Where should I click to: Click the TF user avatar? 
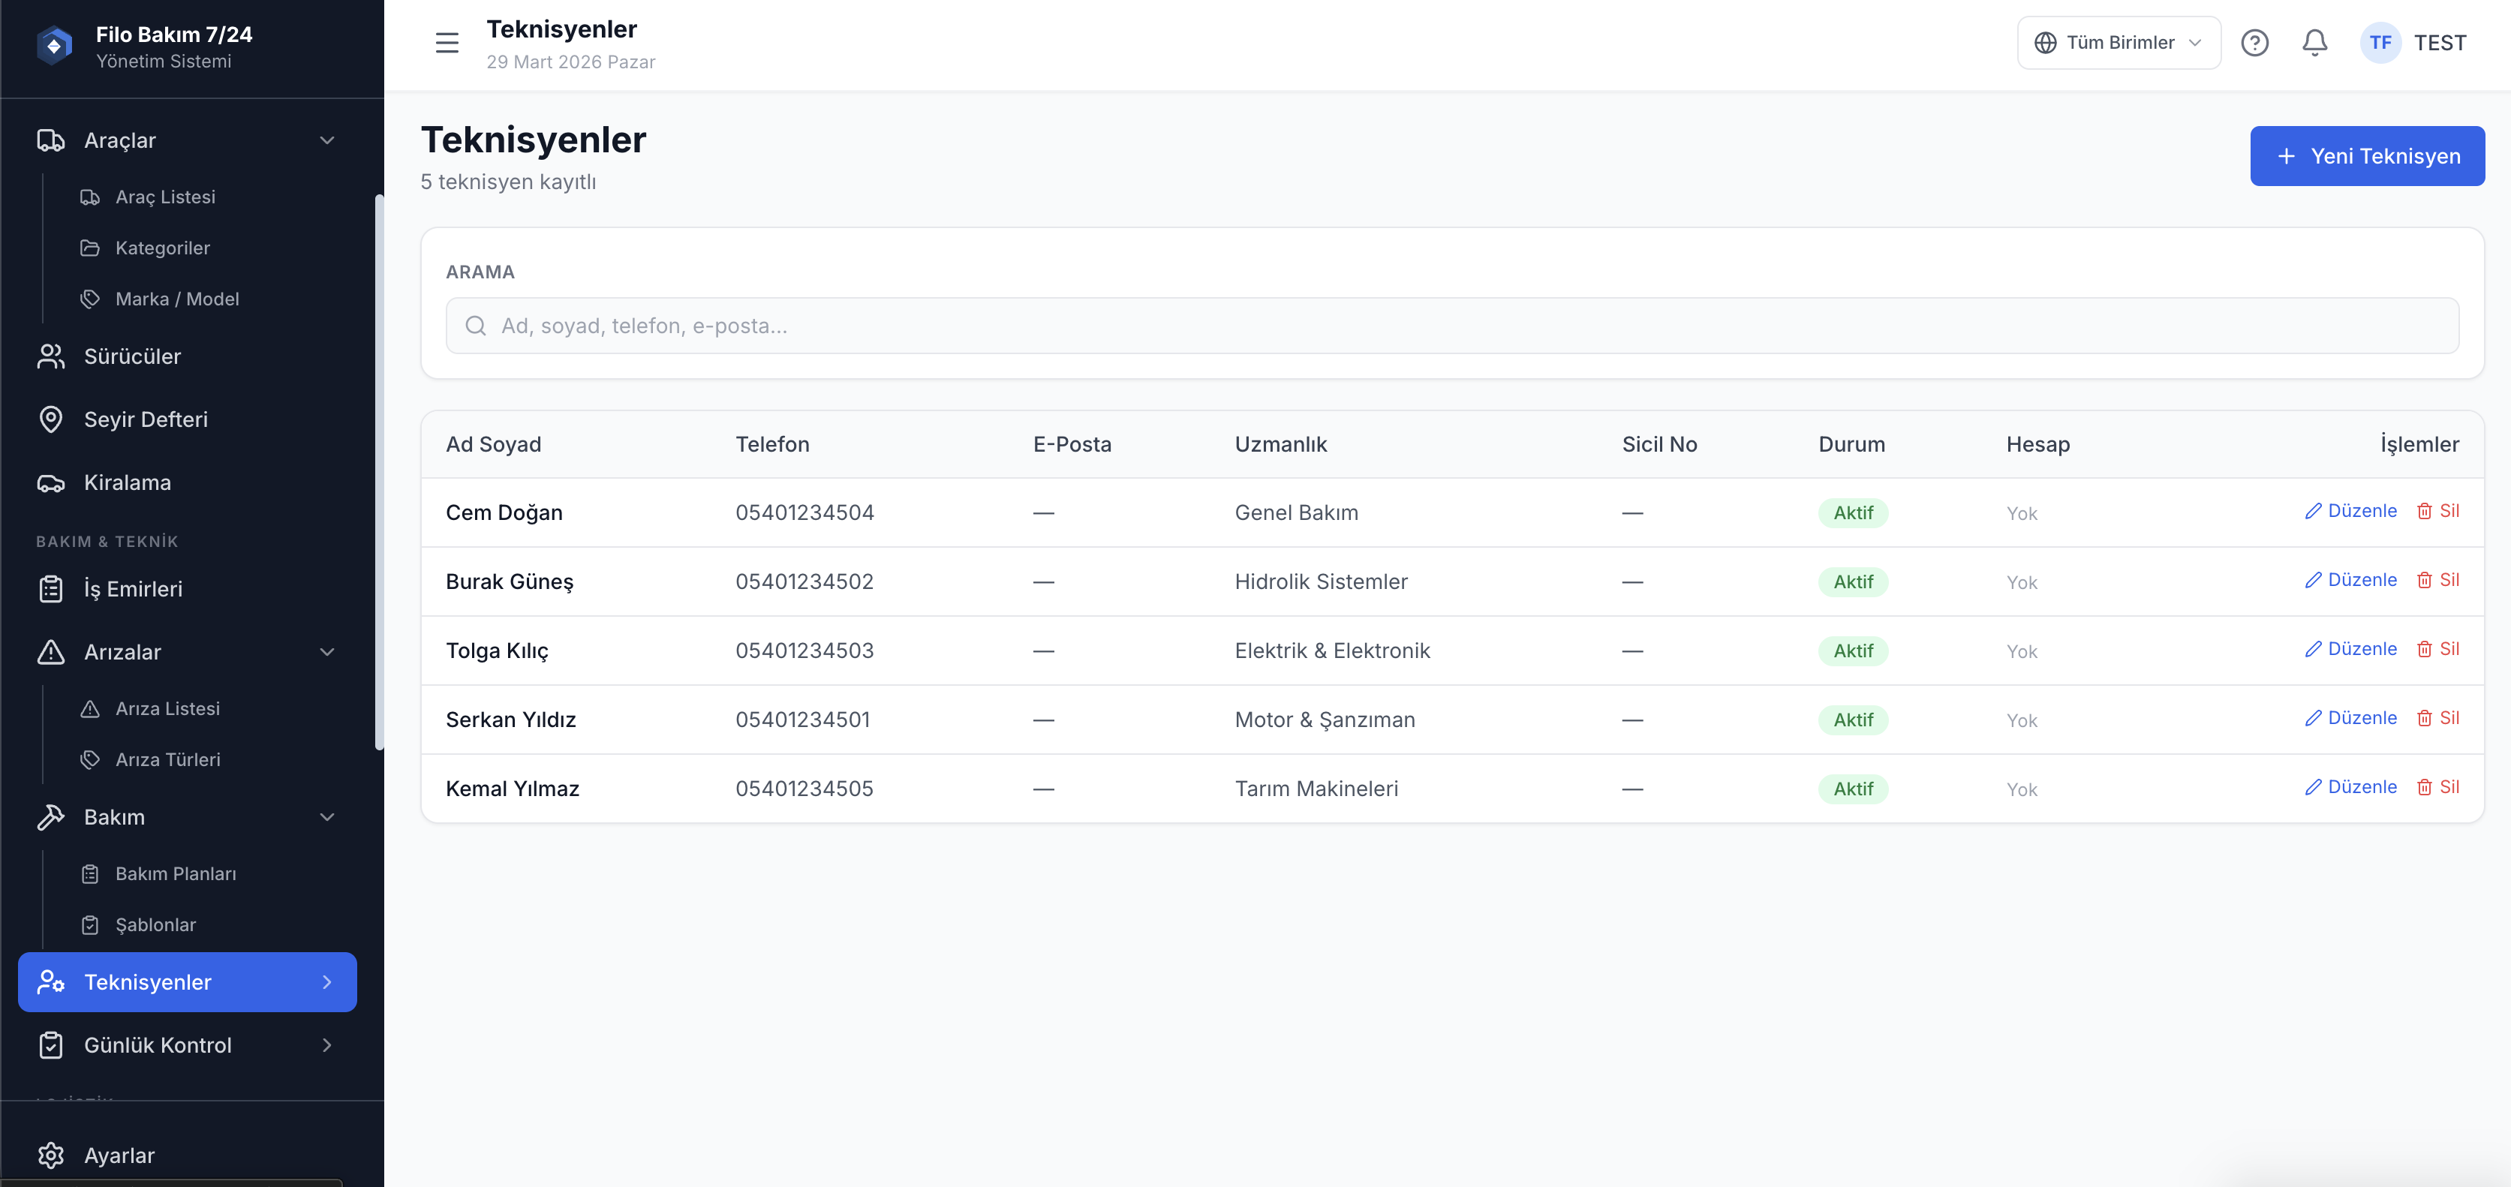tap(2380, 43)
